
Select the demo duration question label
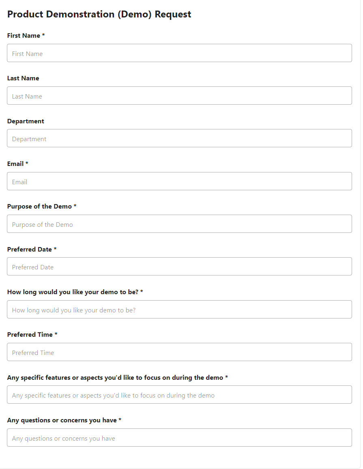[x=74, y=292]
